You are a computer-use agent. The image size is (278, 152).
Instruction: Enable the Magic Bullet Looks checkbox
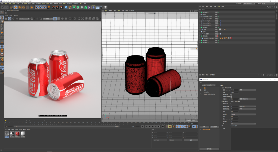click(x=201, y=94)
